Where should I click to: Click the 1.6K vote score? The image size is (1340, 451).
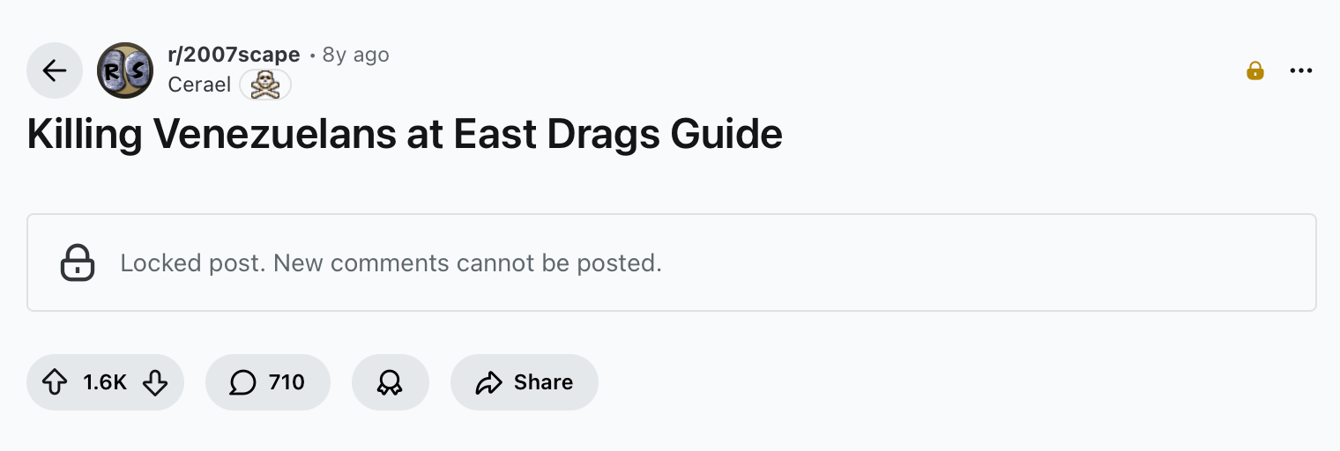tap(105, 382)
